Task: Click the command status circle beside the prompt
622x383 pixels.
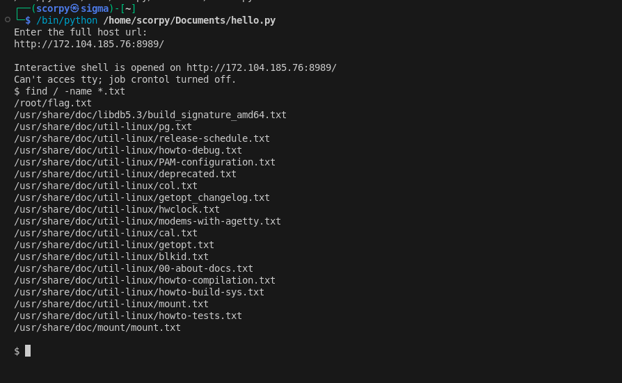Action: click(x=7, y=20)
